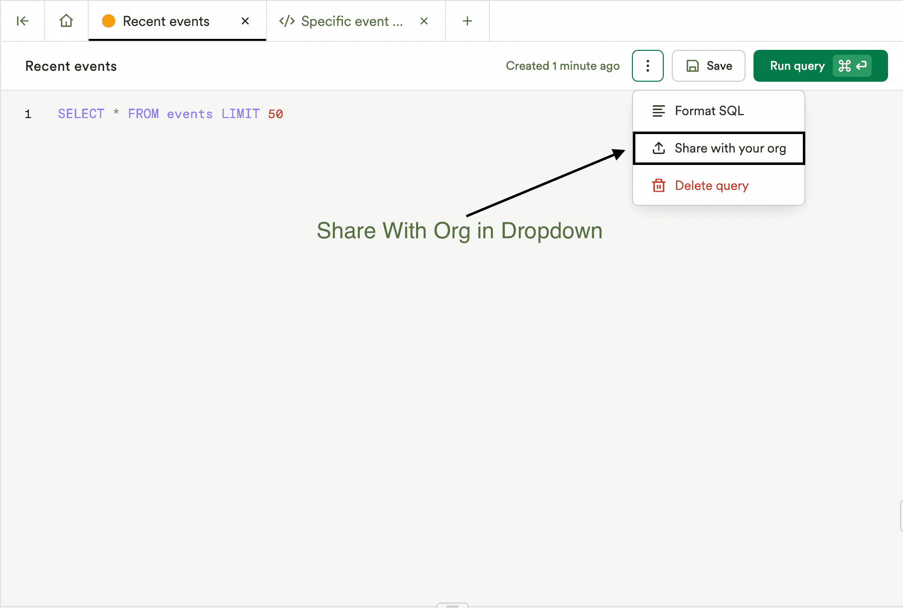Click the Recent events query title
The height and width of the screenshot is (608, 903).
[71, 66]
